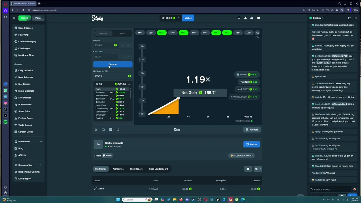This screenshot has width=361, height=203.
Task: Switch to Poker mode
Action: tap(38, 18)
